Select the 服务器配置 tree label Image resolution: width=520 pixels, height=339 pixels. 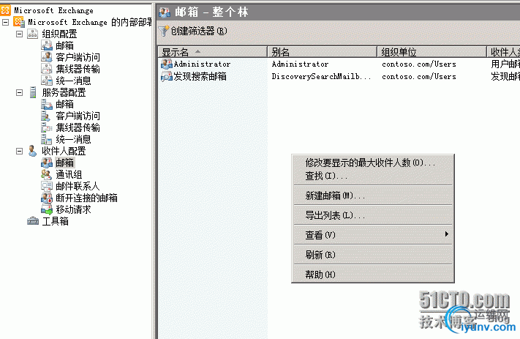click(64, 93)
